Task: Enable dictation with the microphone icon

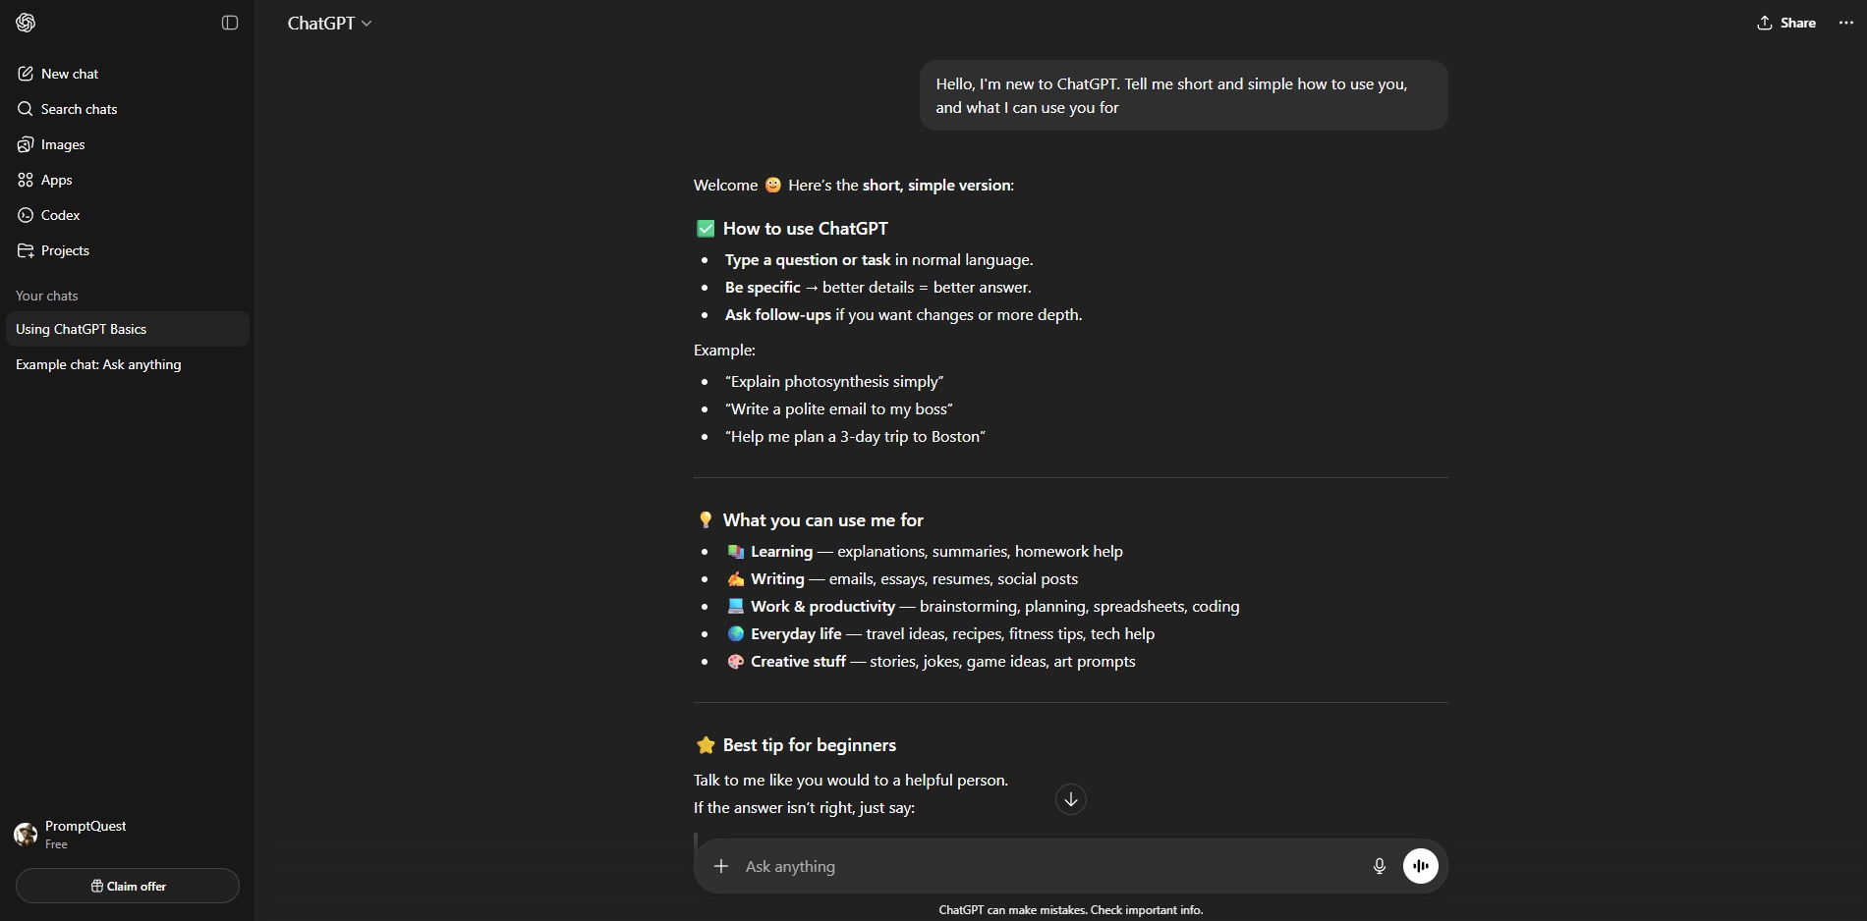Action: (1379, 866)
